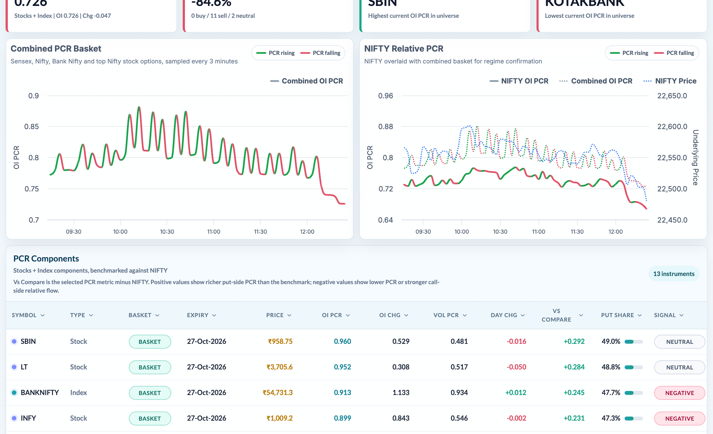Click the 12:00 label on Combined PCR Basket chart
Screen dimensions: 713x434
point(307,231)
